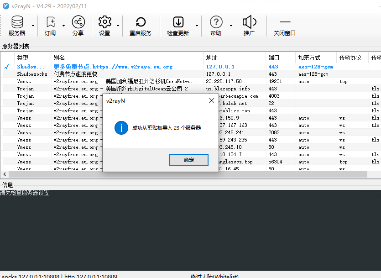Viewport: 381px width, 278px height.
Task: Click port 49231 cell
Action: pyautogui.click(x=275, y=81)
